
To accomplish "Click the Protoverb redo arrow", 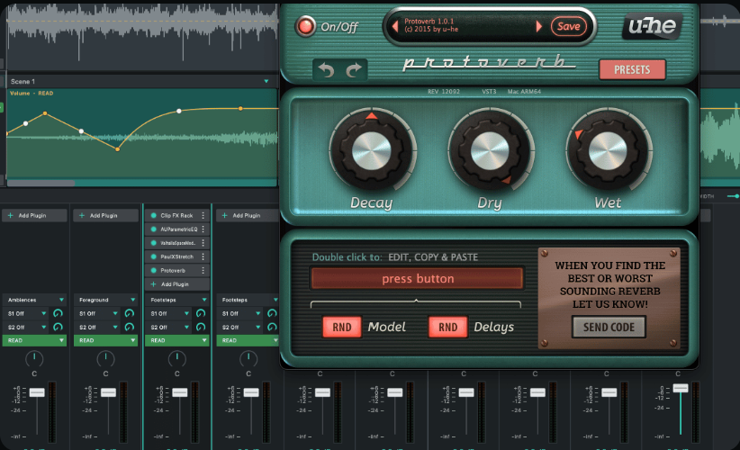I will point(354,70).
